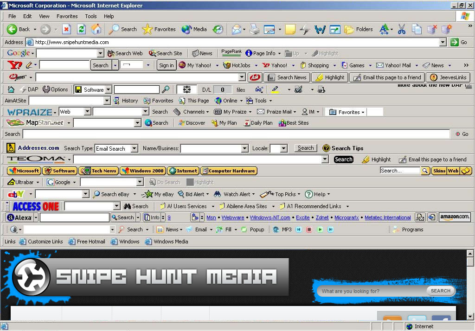Toggle the Popup blocker button

pos(253,229)
